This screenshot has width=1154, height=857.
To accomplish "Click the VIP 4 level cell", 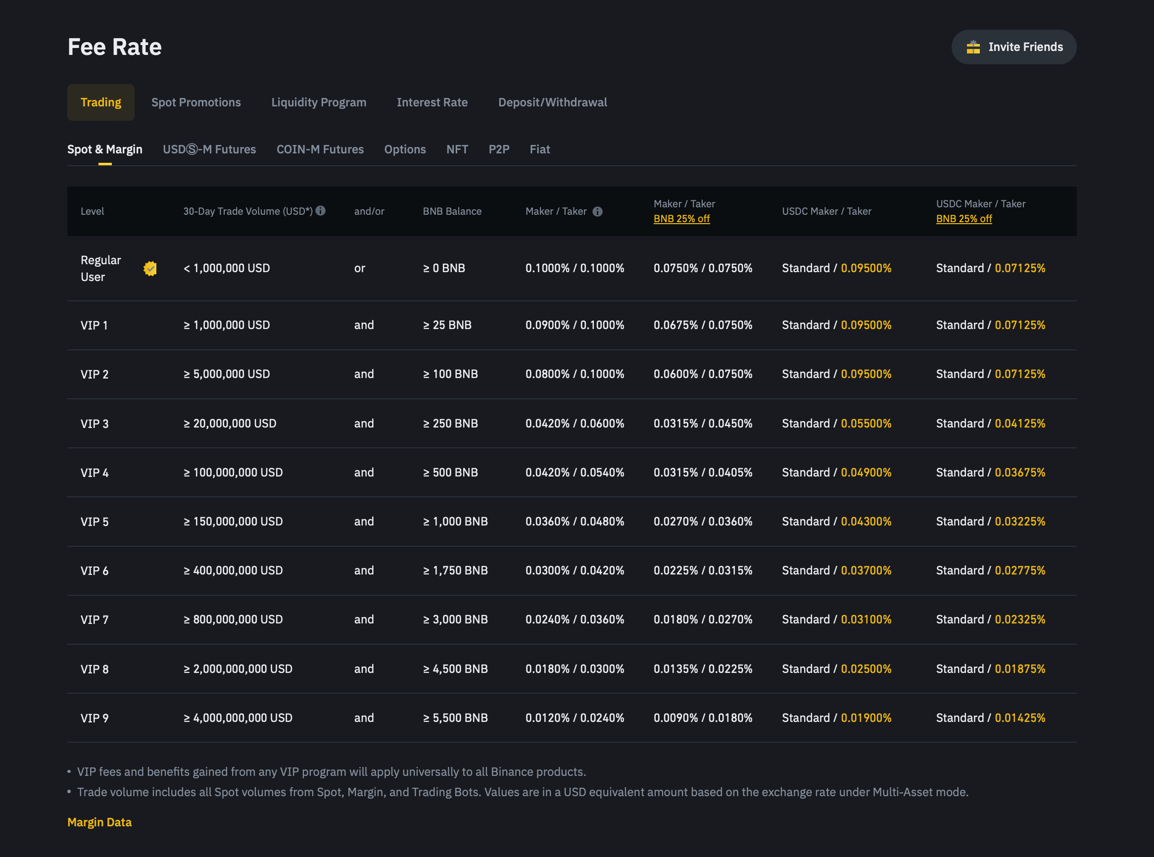I will click(95, 473).
